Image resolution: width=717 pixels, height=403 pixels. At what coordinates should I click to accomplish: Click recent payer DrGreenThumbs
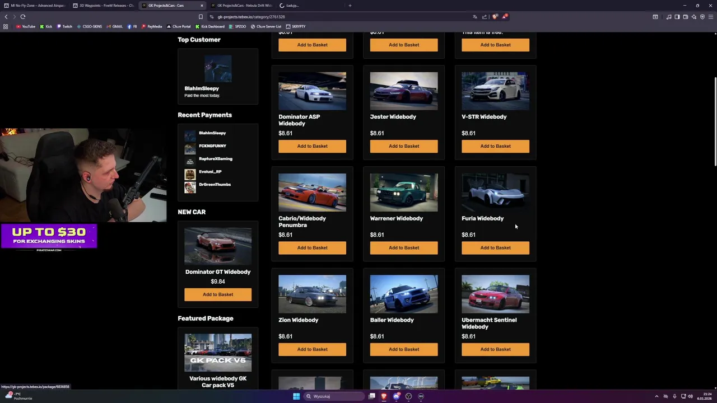click(215, 185)
